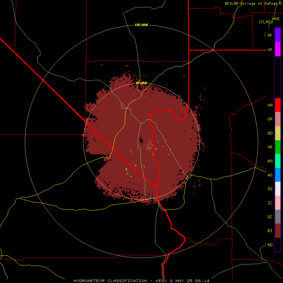Click the "KESX" radar site identifier
The width and height of the screenshot is (283, 283).
point(161,281)
